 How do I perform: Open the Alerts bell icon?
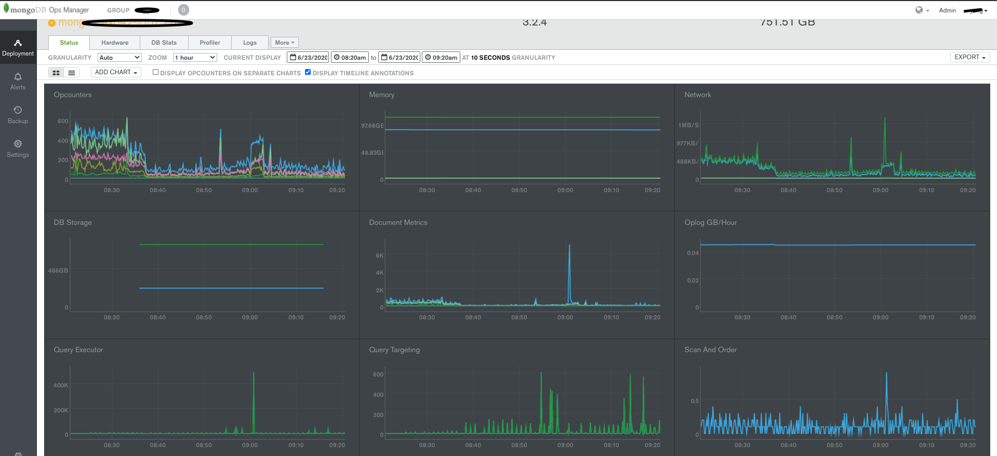18,77
